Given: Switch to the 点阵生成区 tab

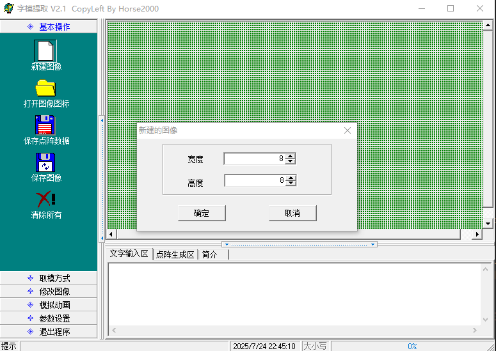Looking at the screenshot, I should 175,254.
